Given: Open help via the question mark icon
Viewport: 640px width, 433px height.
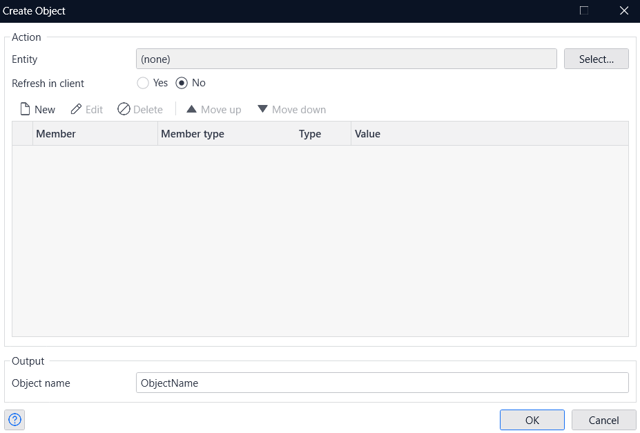Looking at the screenshot, I should tap(14, 420).
